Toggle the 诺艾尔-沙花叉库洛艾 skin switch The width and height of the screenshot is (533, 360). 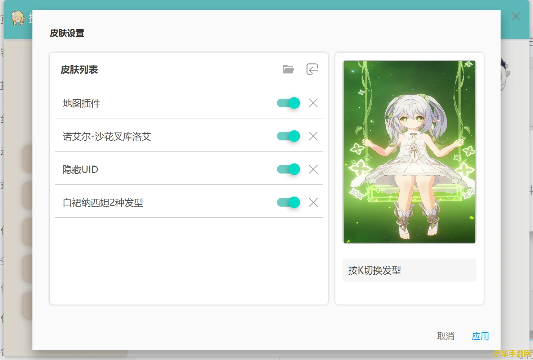click(288, 136)
